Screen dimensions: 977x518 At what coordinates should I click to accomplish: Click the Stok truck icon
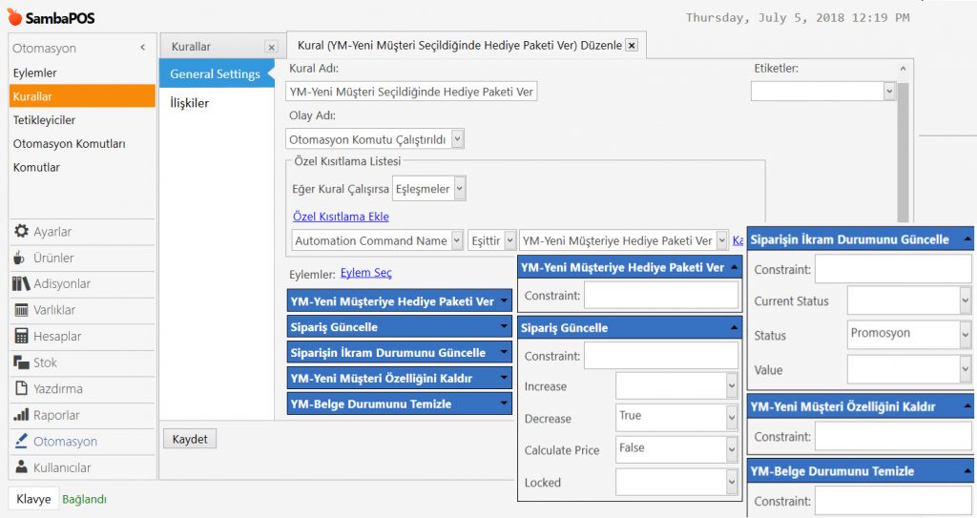(20, 363)
